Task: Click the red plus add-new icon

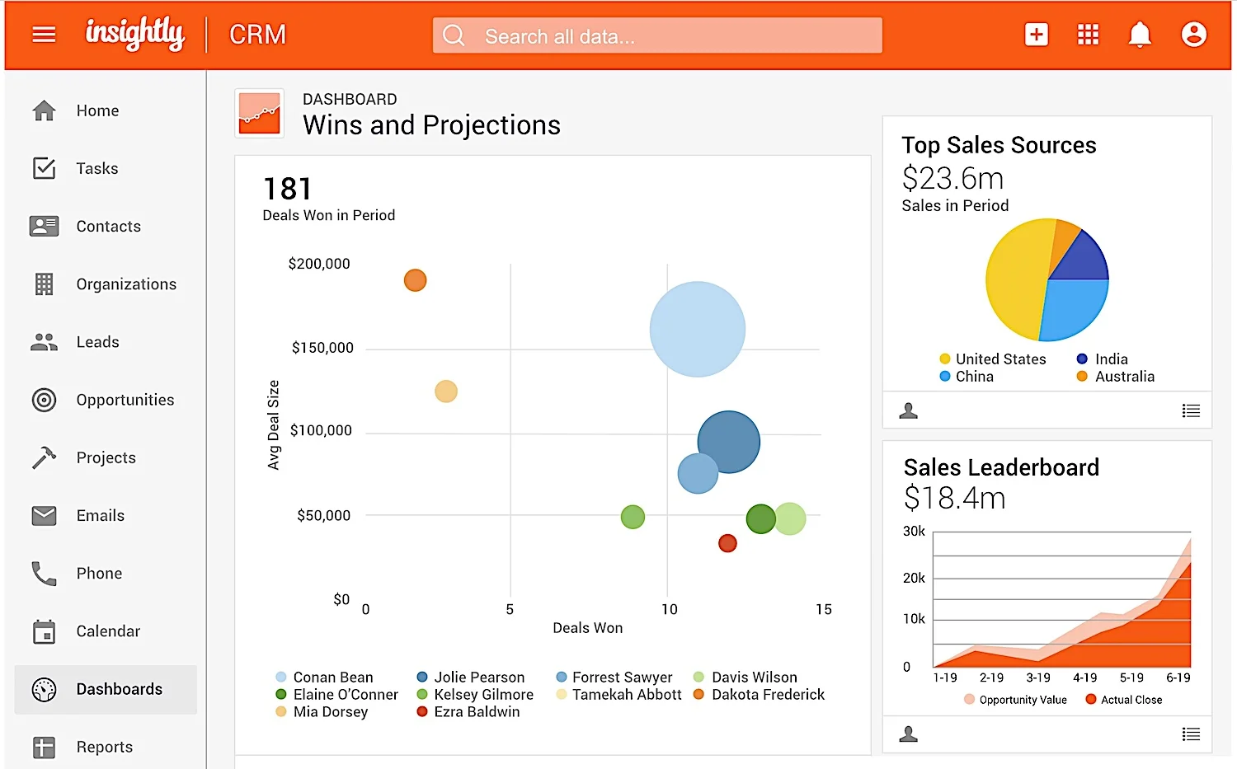Action: [x=1037, y=35]
